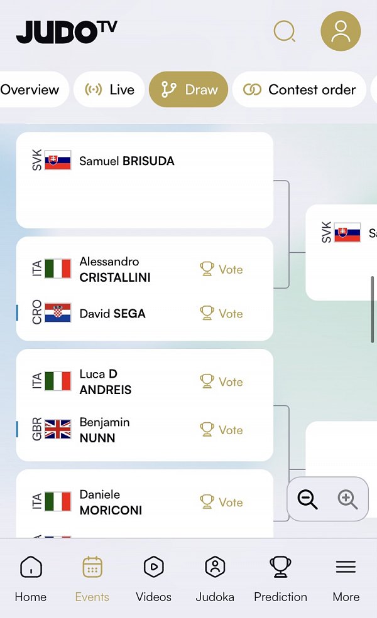Select the Events calendar item
This screenshot has width=377, height=618.
tap(92, 578)
